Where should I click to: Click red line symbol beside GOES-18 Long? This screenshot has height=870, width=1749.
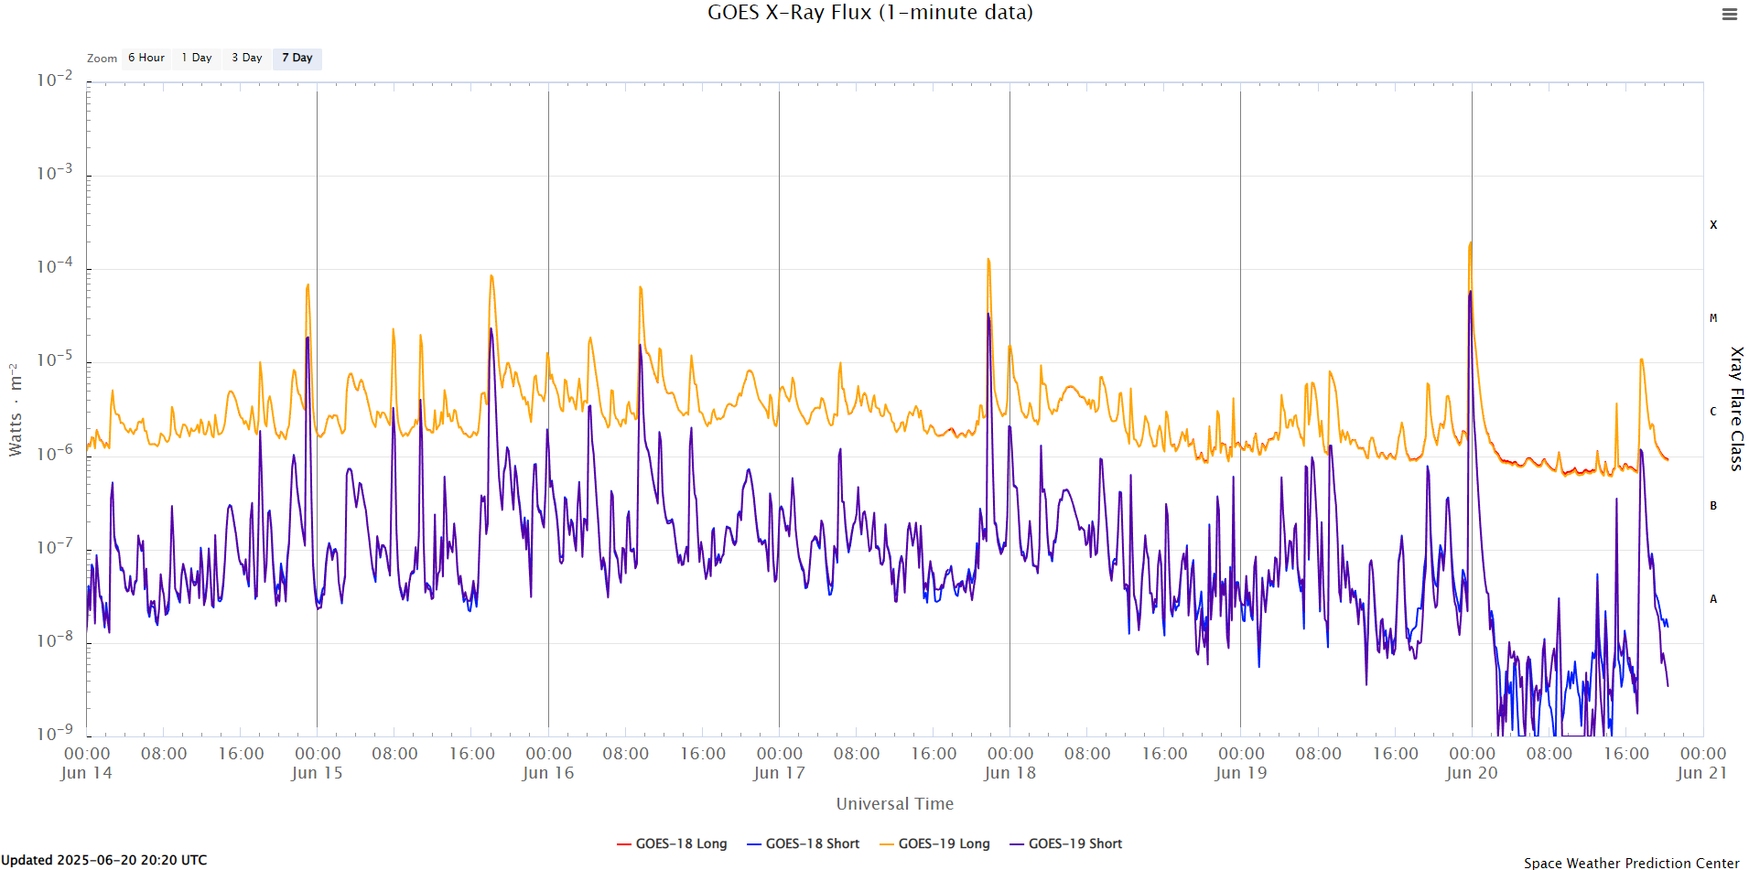624,843
